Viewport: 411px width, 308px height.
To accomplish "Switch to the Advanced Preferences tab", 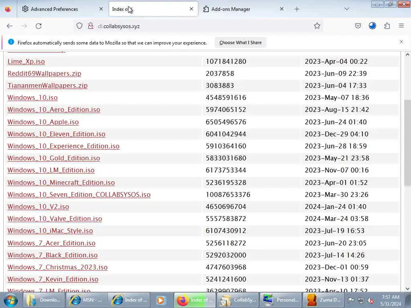I will pos(62,9).
